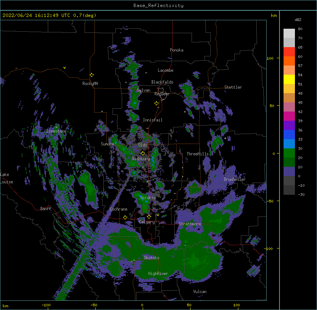This screenshot has height=310, width=317.
Task: Click the 100 tick on bottom km axis
Action: point(236,305)
